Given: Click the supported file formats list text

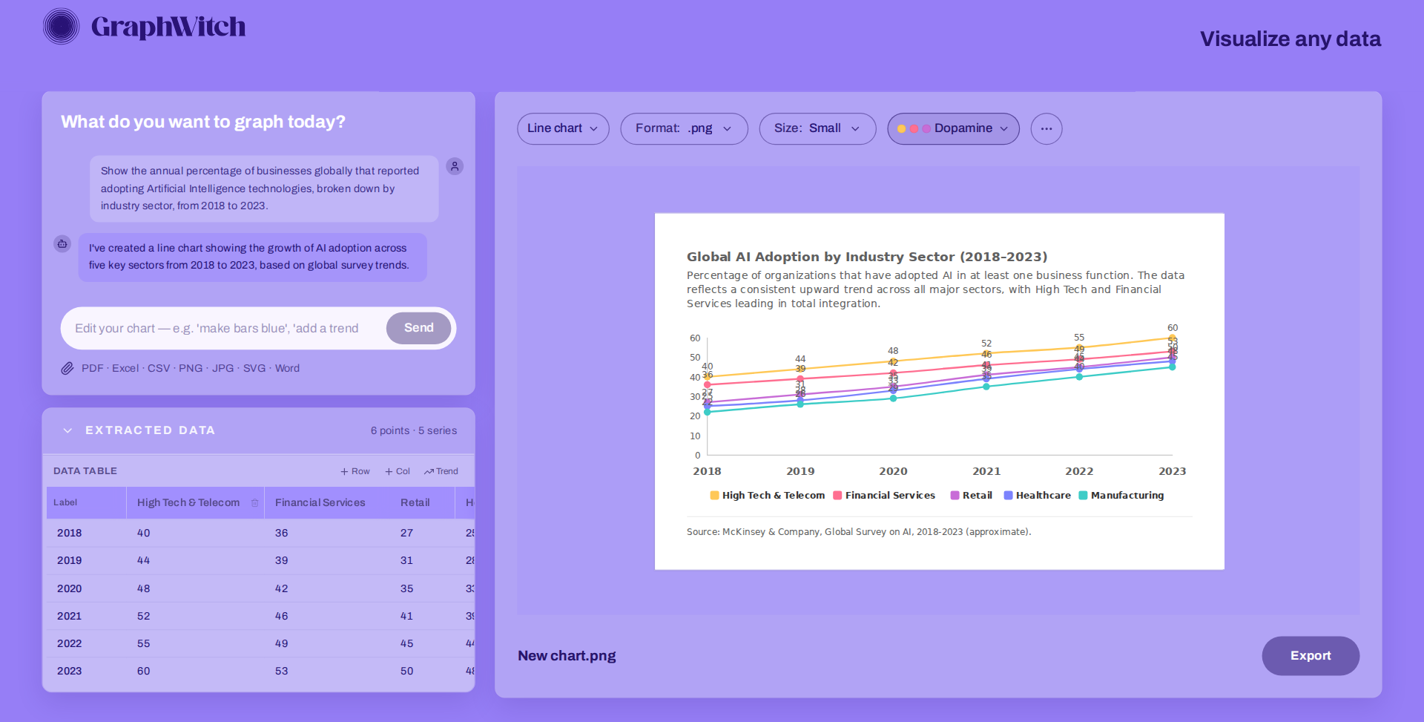Looking at the screenshot, I should coord(191,368).
